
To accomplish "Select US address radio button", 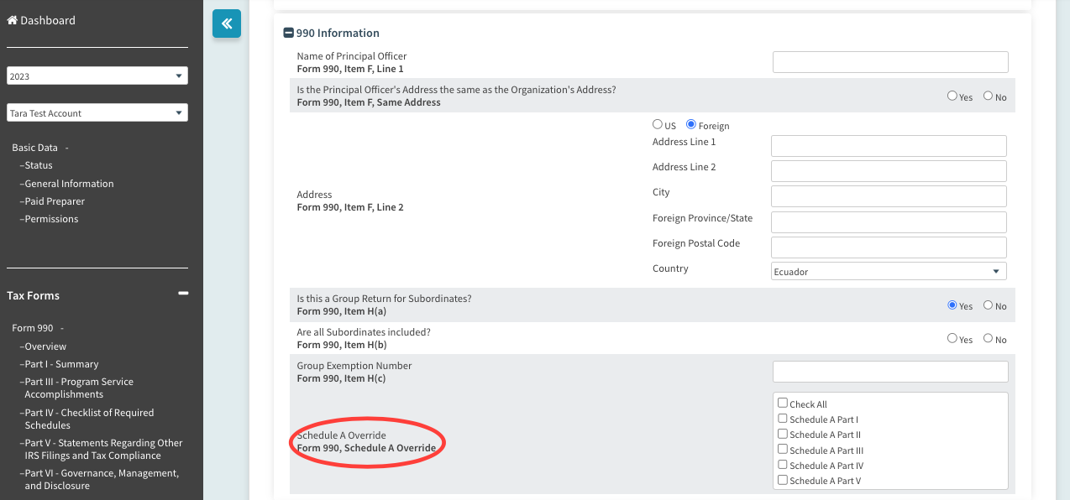I will click(658, 125).
